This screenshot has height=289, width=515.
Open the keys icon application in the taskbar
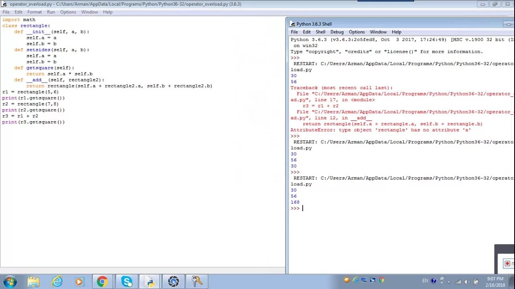(197, 282)
